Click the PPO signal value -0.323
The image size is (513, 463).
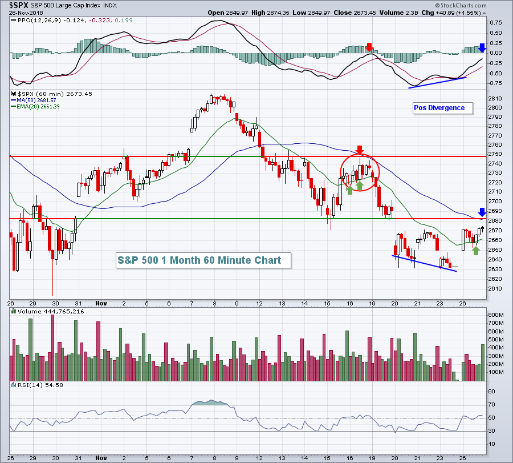click(99, 21)
